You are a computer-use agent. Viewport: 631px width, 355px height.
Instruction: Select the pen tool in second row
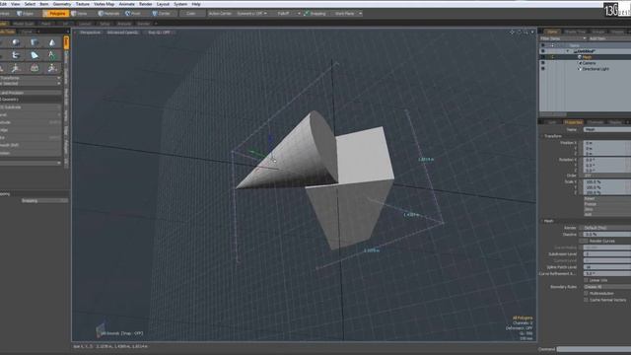[16, 55]
